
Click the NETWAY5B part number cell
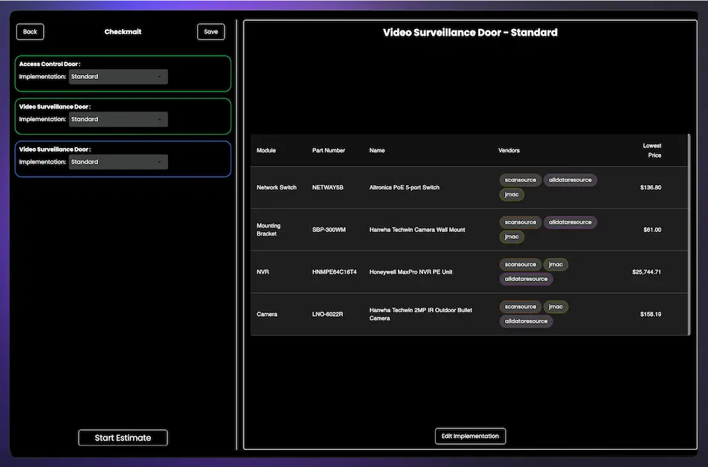pos(328,187)
